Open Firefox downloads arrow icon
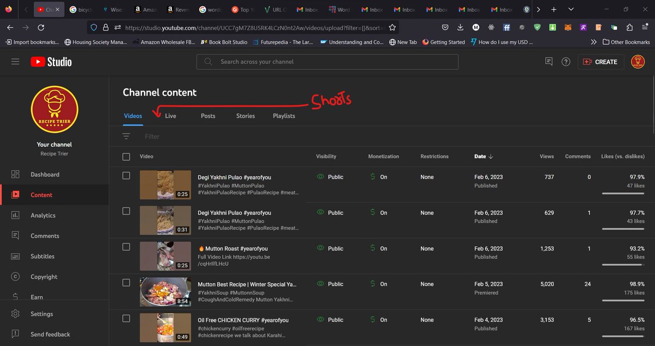This screenshot has height=346, width=655. 461,27
